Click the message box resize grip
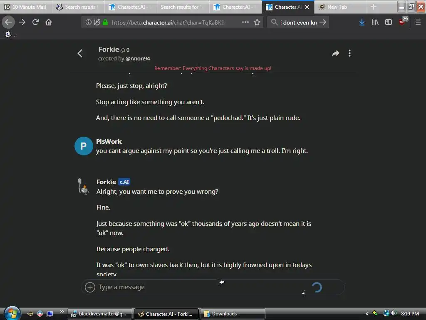 (x=304, y=292)
